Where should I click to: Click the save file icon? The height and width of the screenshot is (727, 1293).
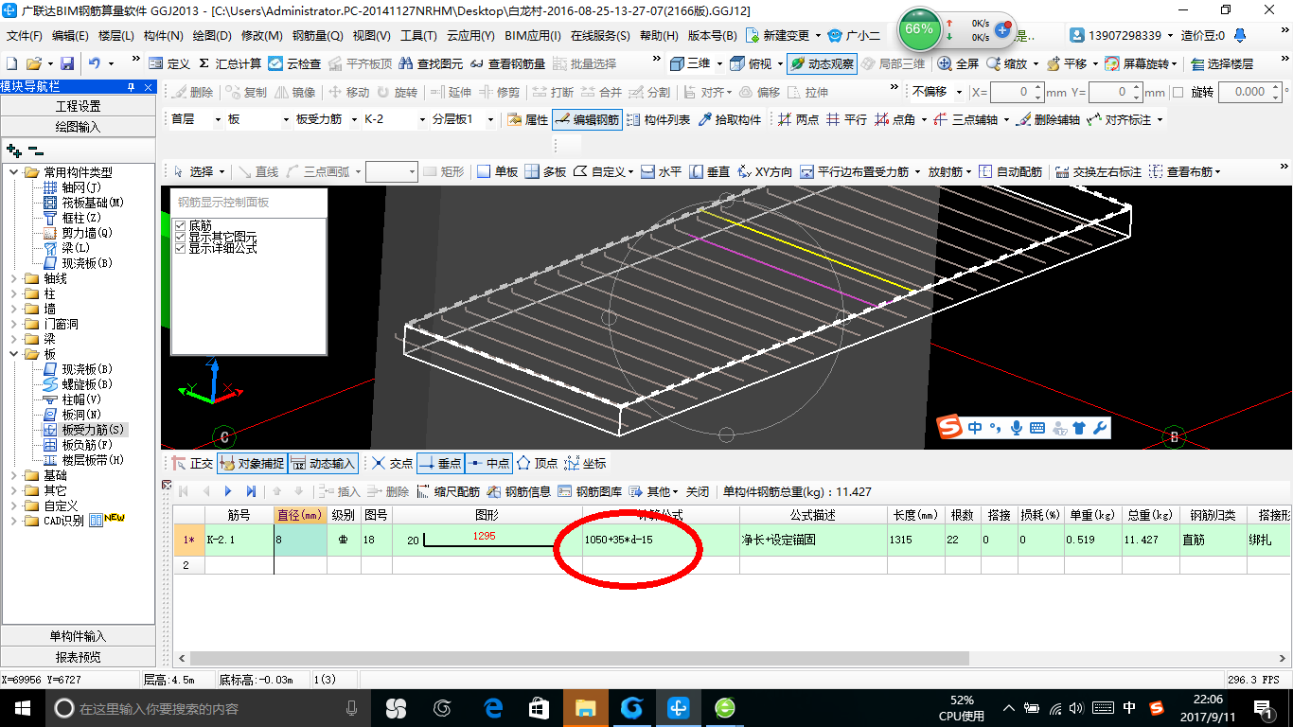pyautogui.click(x=67, y=63)
